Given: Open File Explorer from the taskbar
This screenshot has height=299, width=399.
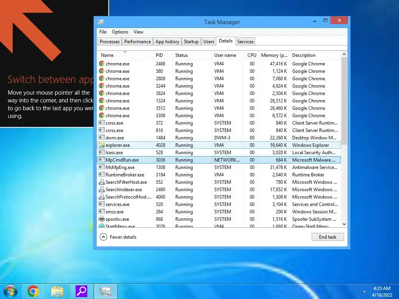Looking at the screenshot, I should click(x=57, y=291).
